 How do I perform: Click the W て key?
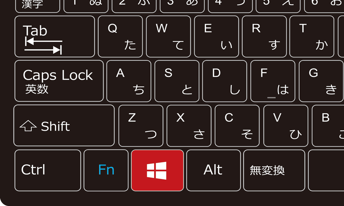pos(168,36)
